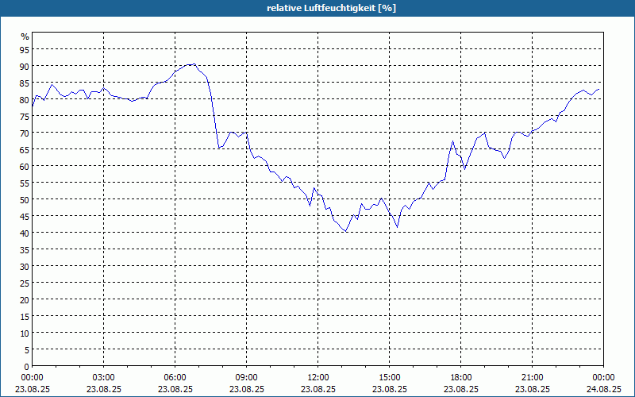
Task: Click the '25' y-axis number
Action: (x=25, y=283)
